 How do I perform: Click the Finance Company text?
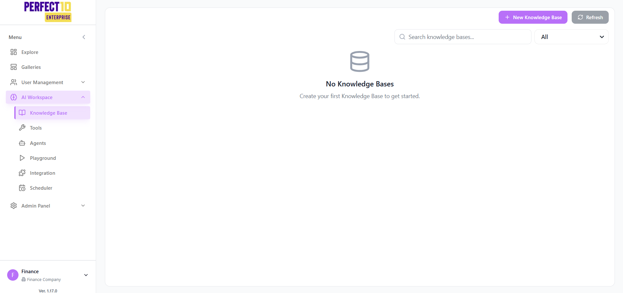(x=44, y=279)
